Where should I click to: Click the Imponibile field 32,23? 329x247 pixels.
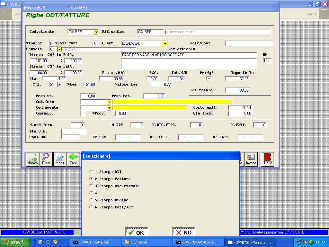[237, 78]
